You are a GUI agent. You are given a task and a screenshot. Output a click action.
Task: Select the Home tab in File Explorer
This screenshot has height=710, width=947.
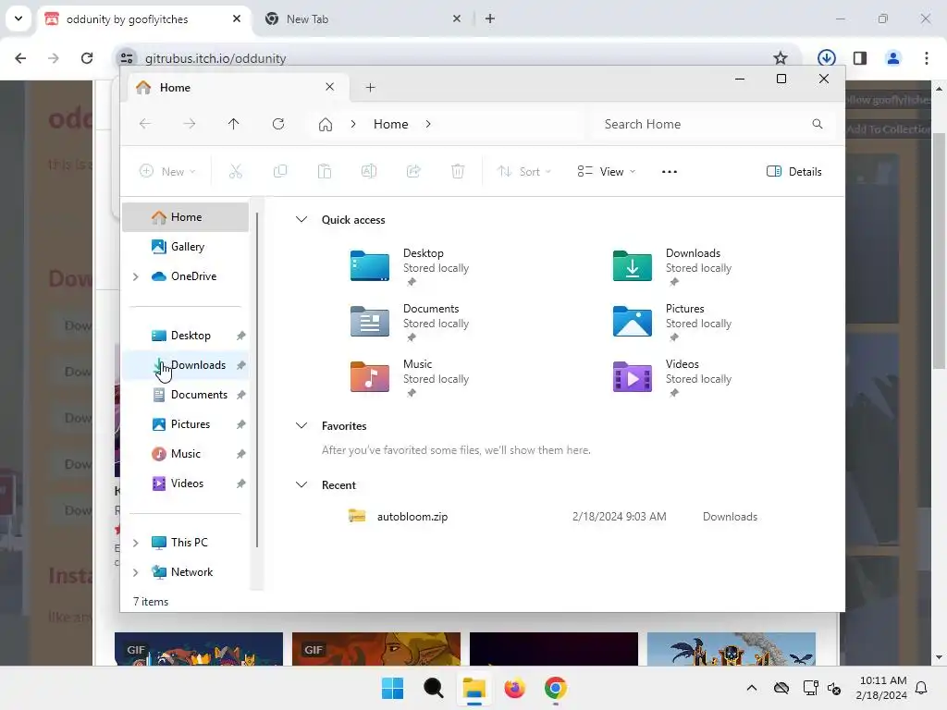tap(238, 88)
